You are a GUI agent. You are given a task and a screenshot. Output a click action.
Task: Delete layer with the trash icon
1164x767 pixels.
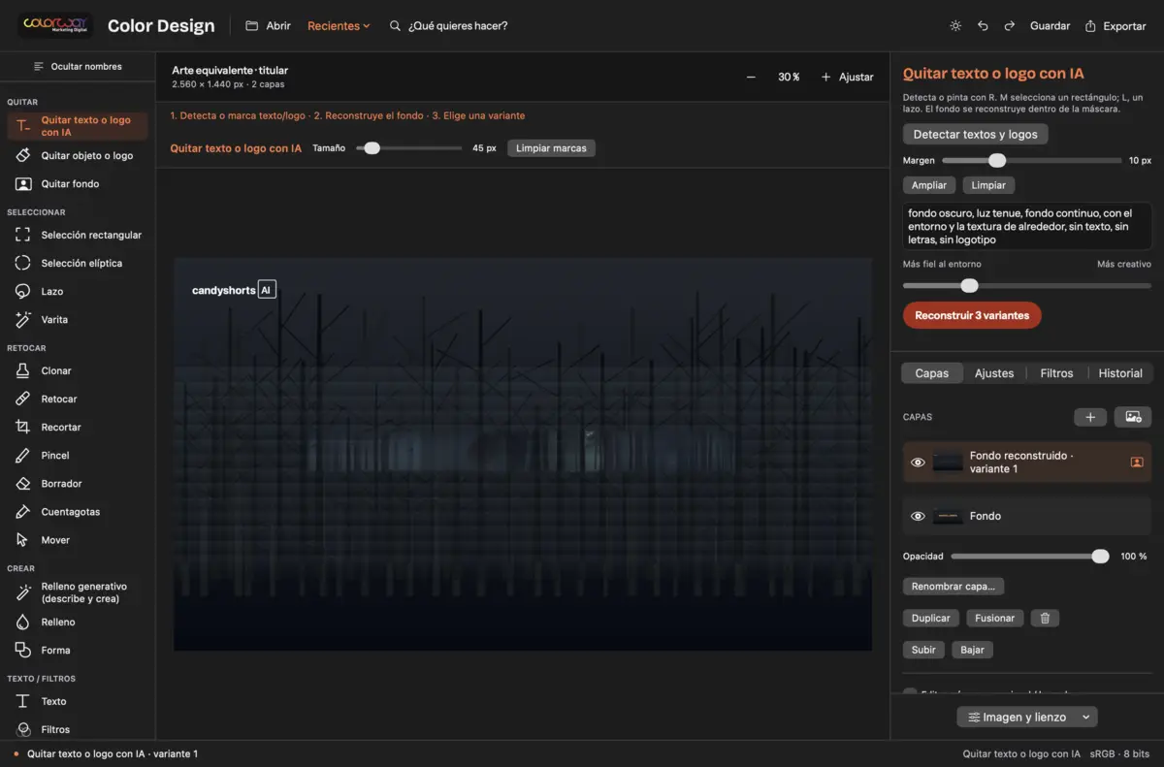(1045, 618)
